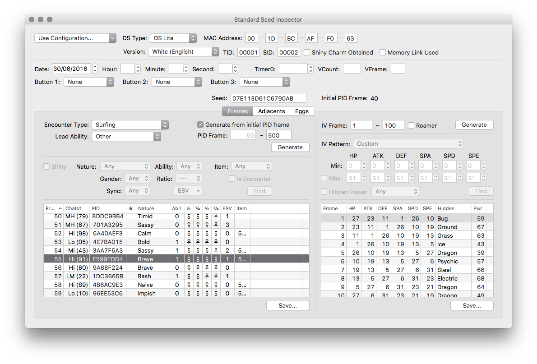Click the star column header

pos(130,208)
